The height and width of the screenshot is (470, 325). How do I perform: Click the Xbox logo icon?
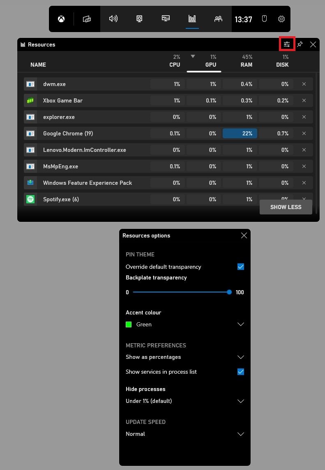[61, 19]
